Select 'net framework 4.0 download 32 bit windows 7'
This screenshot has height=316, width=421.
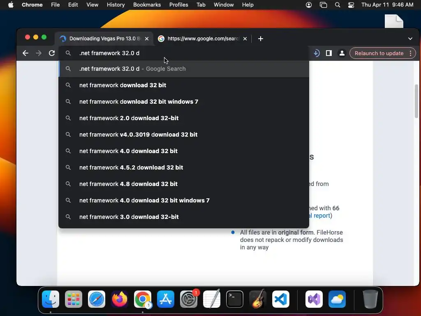point(184,200)
